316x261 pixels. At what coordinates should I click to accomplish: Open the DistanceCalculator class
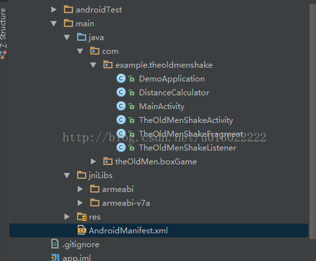point(174,93)
